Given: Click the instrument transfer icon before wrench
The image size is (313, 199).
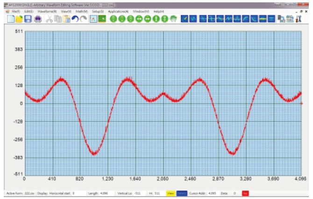Looking at the screenshot, I should [x=290, y=19].
